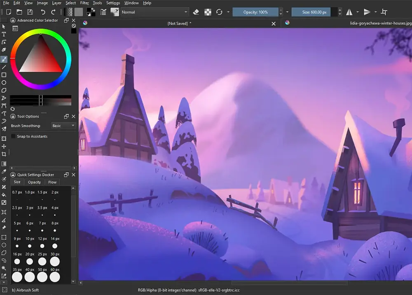Select the Gradient tool
The height and width of the screenshot is (295, 412).
4,164
